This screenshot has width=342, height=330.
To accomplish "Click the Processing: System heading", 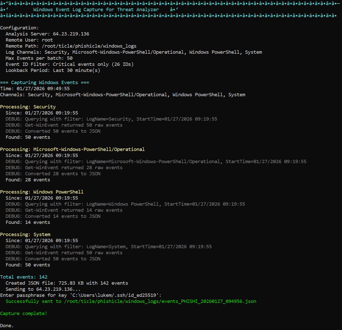I will click(x=25, y=235).
